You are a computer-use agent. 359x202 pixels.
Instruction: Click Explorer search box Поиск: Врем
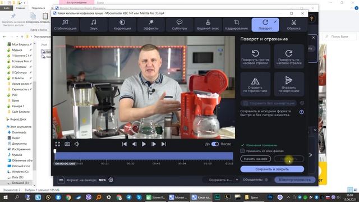pos(339,36)
